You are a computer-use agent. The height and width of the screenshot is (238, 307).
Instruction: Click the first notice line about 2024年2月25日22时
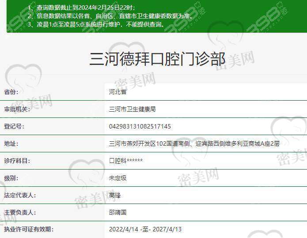(x=81, y=8)
